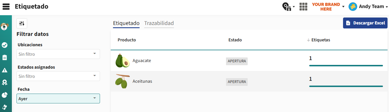Open the location store selector icon

(288, 7)
